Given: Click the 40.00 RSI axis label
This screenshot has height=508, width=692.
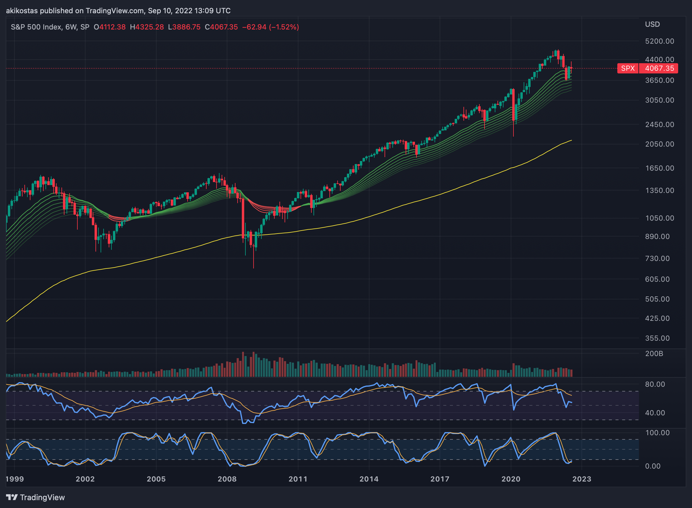Looking at the screenshot, I should click(x=655, y=413).
